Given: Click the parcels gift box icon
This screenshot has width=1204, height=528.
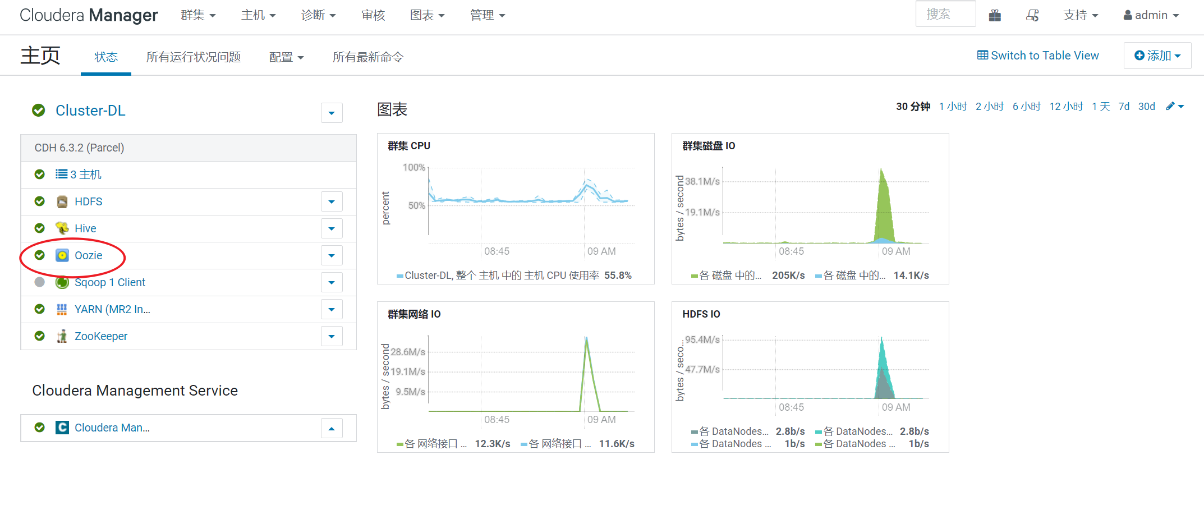Looking at the screenshot, I should [995, 15].
